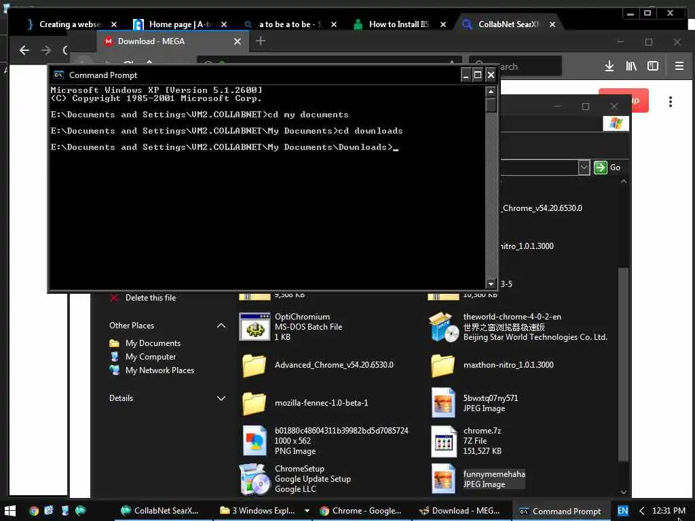Click Command Prompt scrollbar down arrow
The image size is (695, 521).
pyautogui.click(x=491, y=284)
